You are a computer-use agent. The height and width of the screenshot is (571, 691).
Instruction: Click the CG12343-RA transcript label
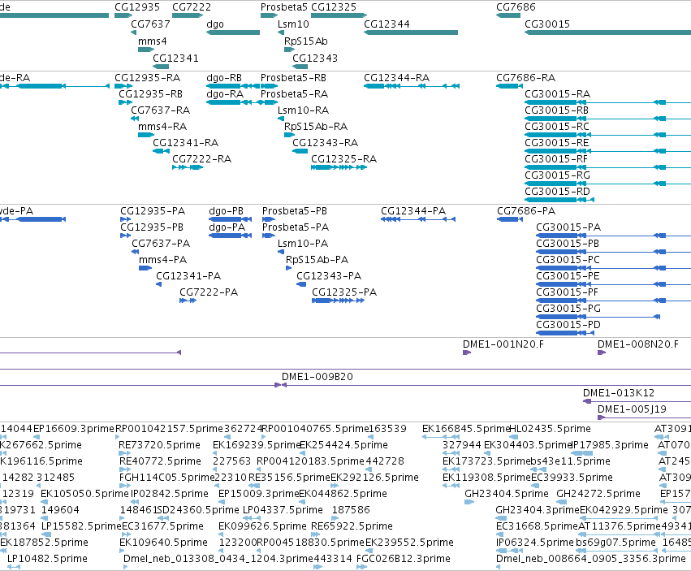point(326,143)
